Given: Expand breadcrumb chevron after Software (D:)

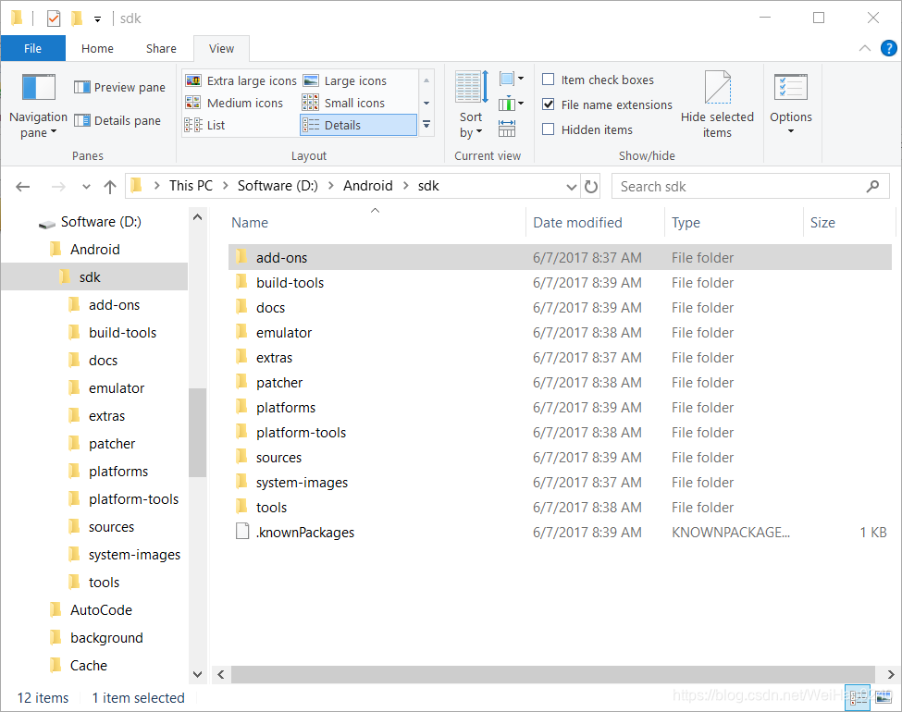Looking at the screenshot, I should pyautogui.click(x=331, y=186).
